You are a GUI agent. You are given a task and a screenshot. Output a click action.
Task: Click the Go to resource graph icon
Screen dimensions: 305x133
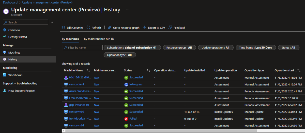(x=110, y=28)
